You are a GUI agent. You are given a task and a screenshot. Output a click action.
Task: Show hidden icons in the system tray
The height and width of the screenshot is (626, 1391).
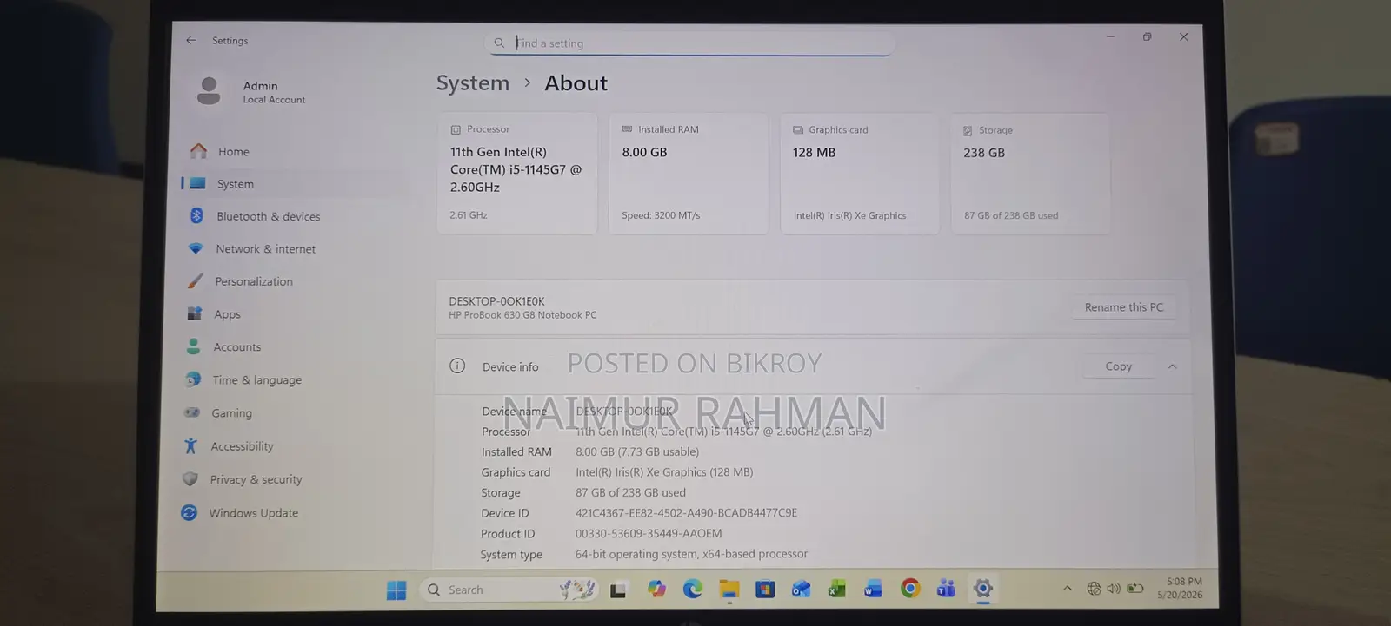click(x=1068, y=589)
